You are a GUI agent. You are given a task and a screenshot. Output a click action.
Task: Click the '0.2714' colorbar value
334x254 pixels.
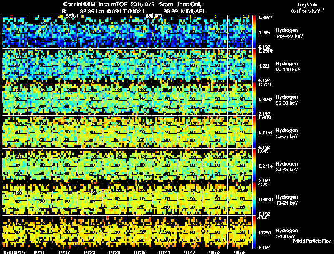(266, 166)
